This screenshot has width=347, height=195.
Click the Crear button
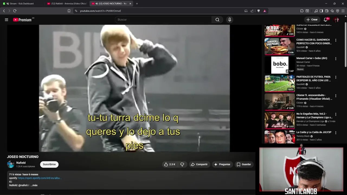pyautogui.click(x=312, y=19)
